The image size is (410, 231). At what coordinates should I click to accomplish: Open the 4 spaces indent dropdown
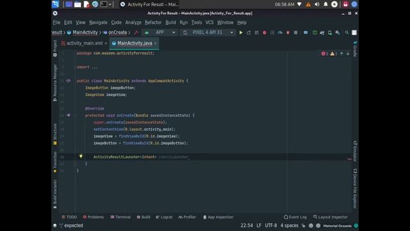(289, 225)
